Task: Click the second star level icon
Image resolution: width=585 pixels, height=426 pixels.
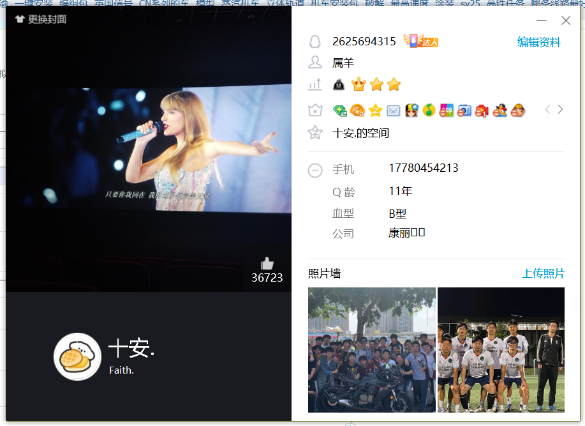Action: pos(394,84)
